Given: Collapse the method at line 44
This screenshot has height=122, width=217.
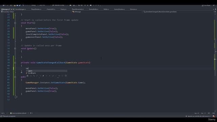Looking at the screenshot, I should [x=15, y=77].
